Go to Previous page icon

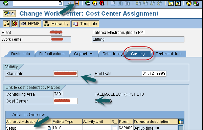145,3
